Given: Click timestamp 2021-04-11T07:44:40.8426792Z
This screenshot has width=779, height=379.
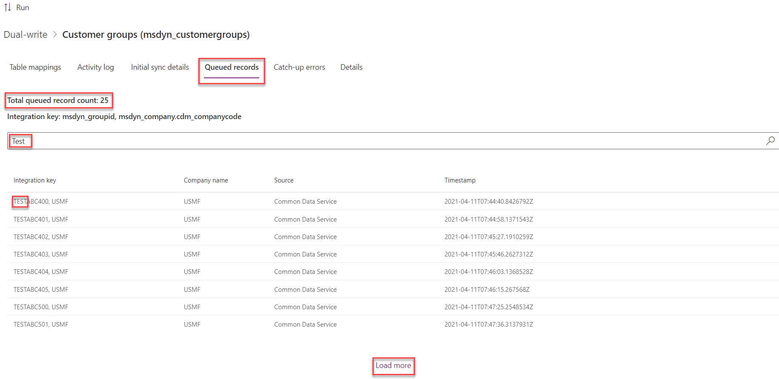Looking at the screenshot, I should 489,202.
